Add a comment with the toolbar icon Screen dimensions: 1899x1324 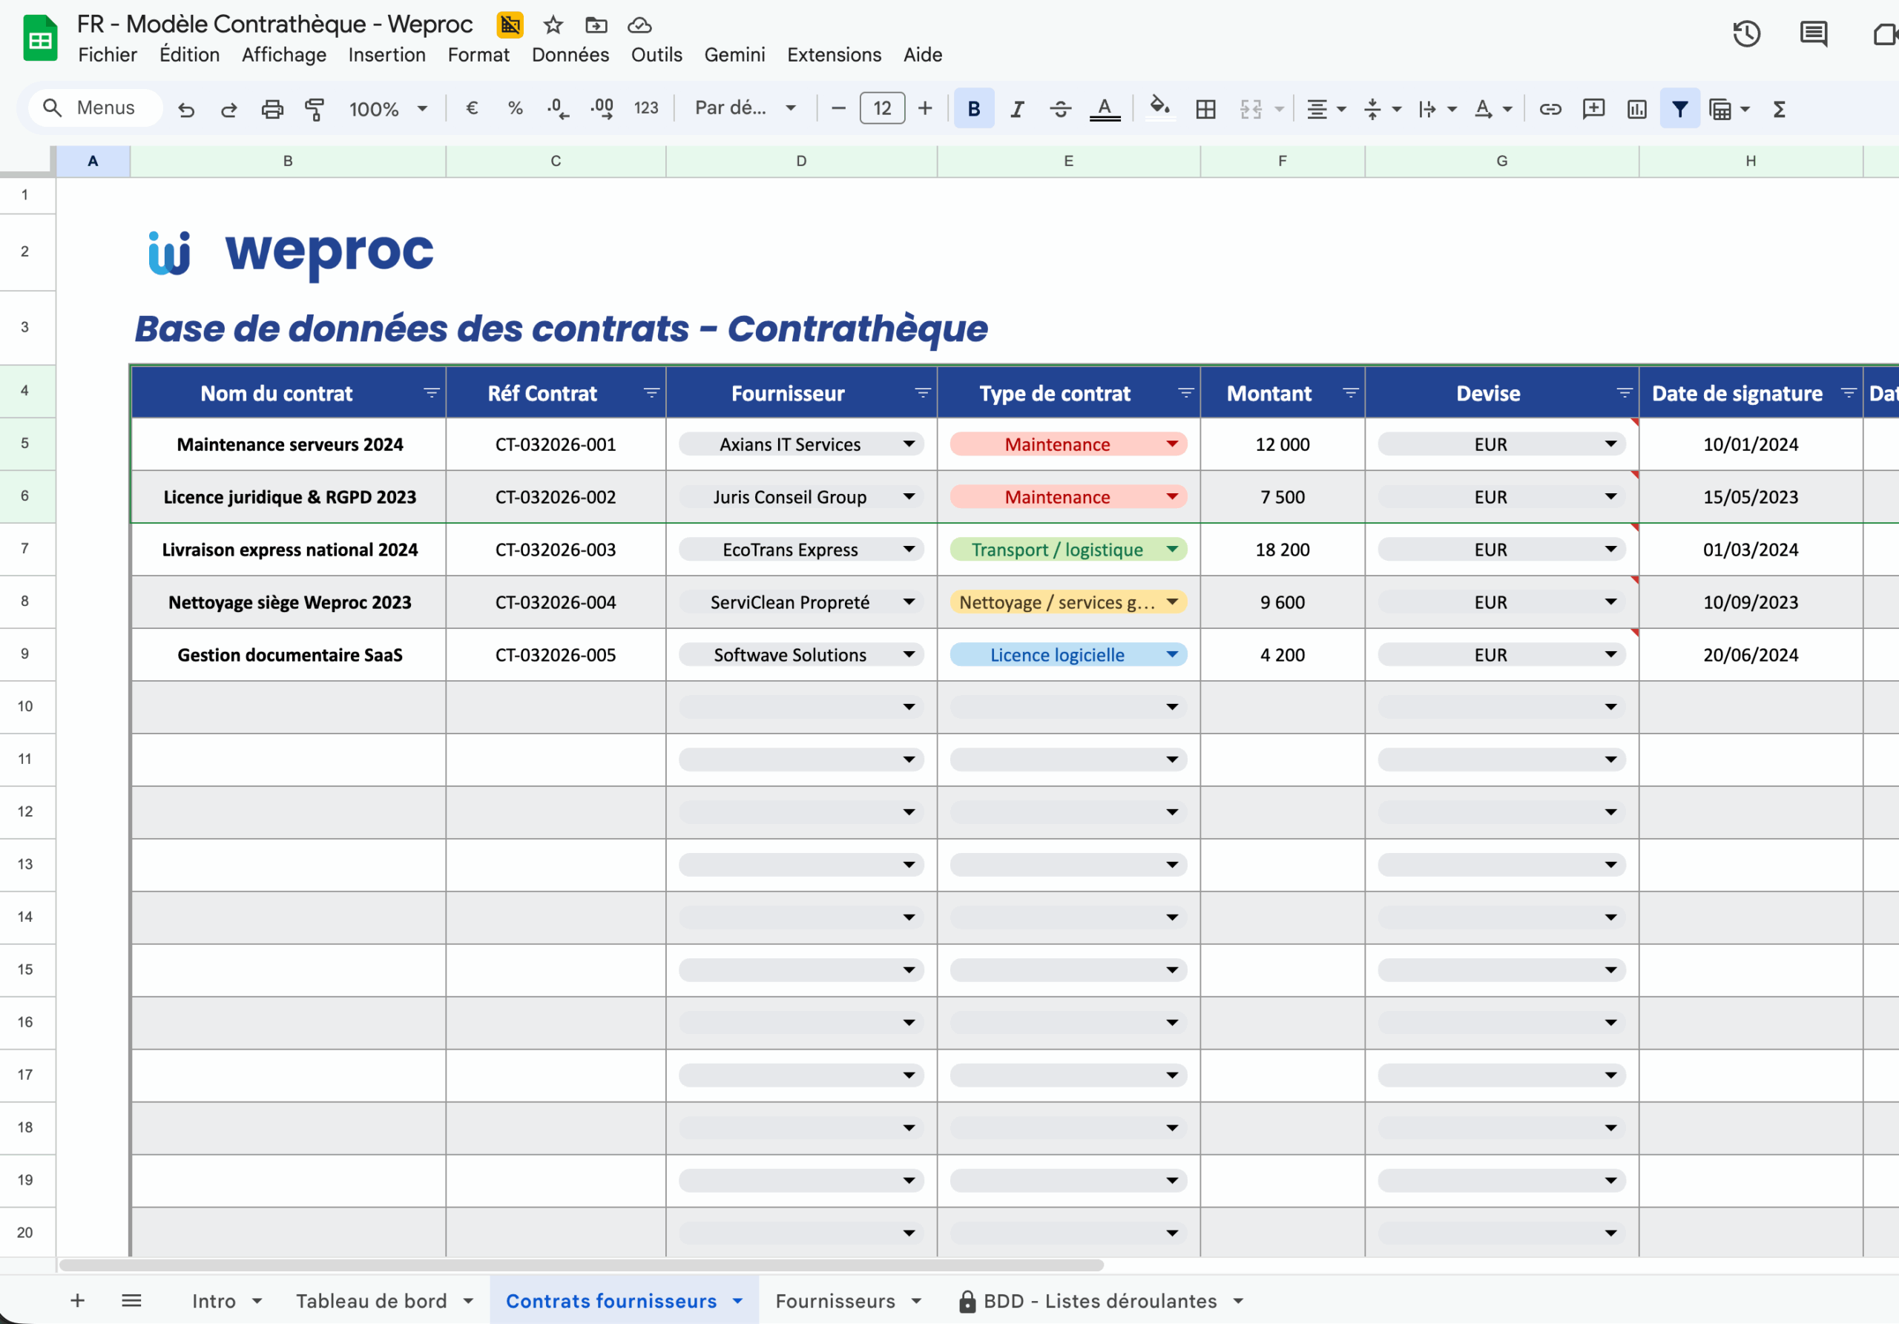(x=1593, y=108)
